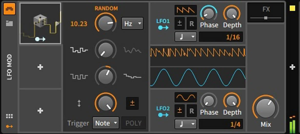Viewport: 300px width, 134px height.
Task: Click the vertical double-arrow amount icon
Action: click(x=79, y=103)
